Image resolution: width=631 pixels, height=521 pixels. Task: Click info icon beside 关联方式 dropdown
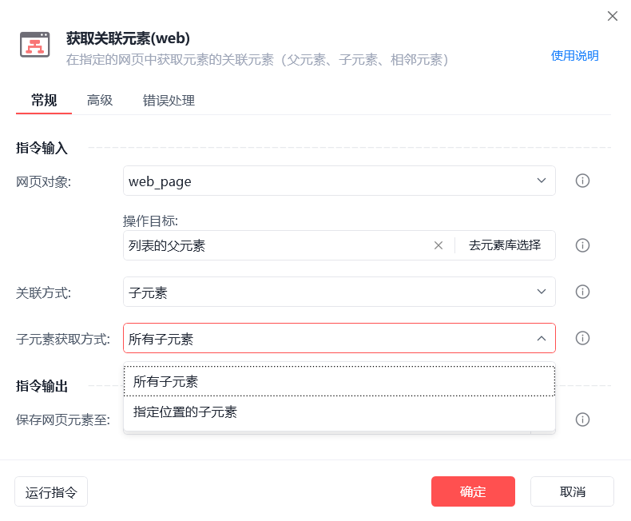(582, 292)
